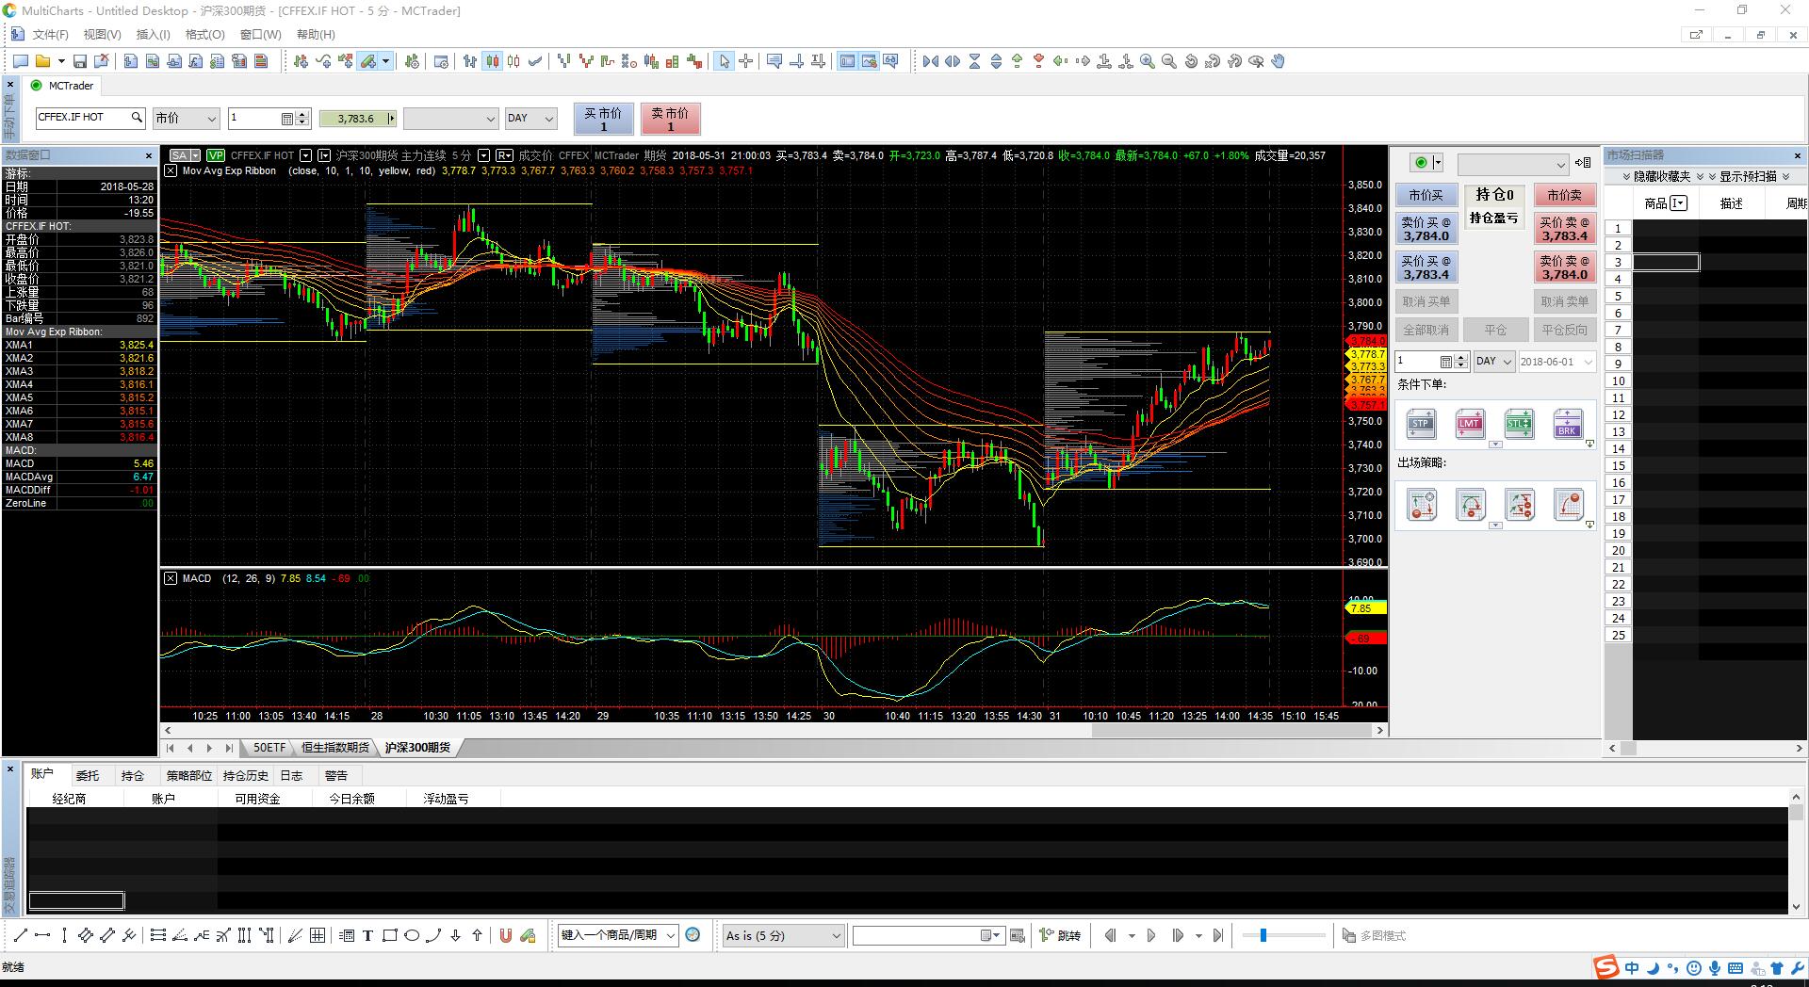Adjust the playback speed slider
The height and width of the screenshot is (987, 1809).
click(x=1263, y=935)
